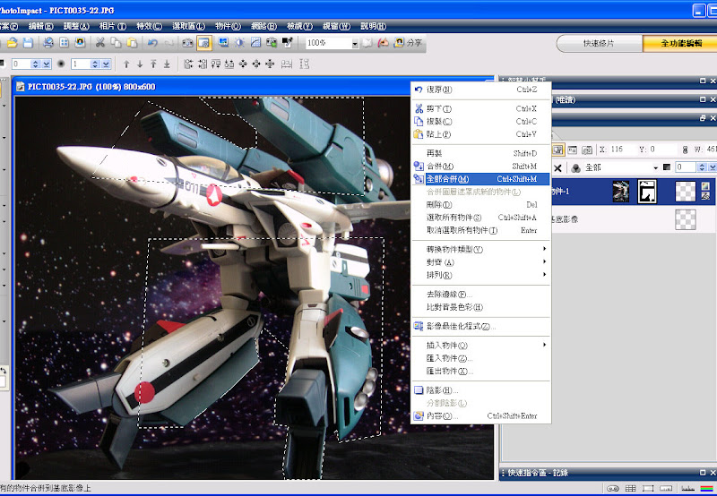Choose 合併(M) Shift+M menu entry
The height and width of the screenshot is (496, 717).
(x=480, y=167)
